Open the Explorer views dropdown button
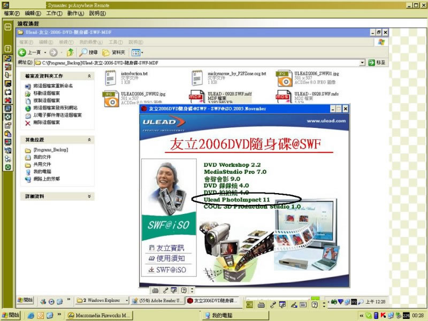Screen dimensions: 428x321 pyautogui.click(x=137, y=52)
